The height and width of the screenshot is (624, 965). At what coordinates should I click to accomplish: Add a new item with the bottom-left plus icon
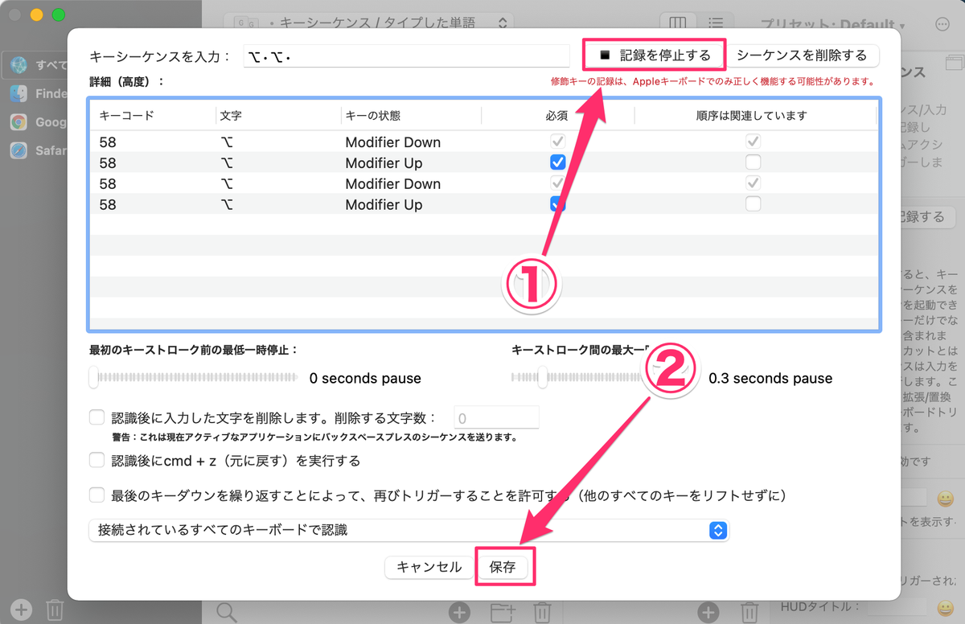[20, 610]
